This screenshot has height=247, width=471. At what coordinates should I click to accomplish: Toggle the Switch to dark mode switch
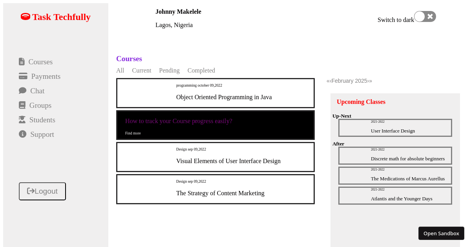pyautogui.click(x=425, y=16)
